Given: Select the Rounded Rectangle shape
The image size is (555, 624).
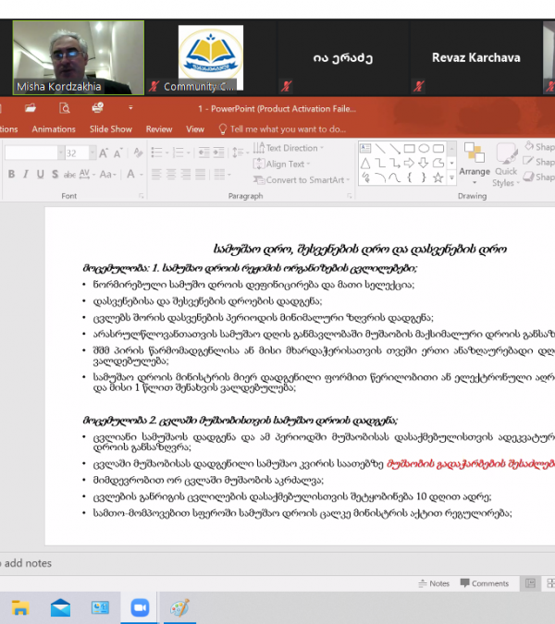Looking at the screenshot, I should 438,149.
